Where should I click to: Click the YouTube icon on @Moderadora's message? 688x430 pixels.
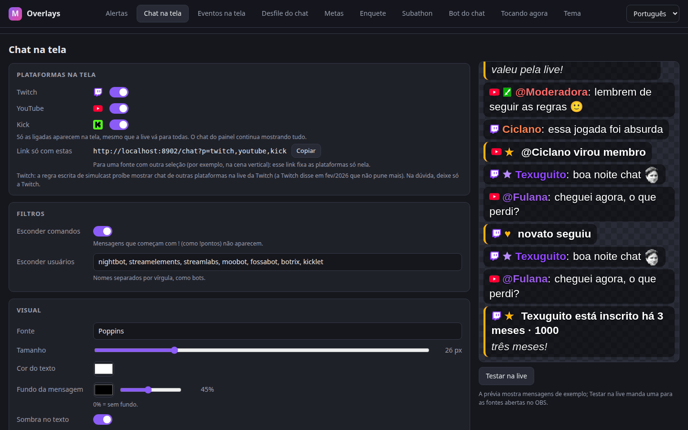click(x=494, y=92)
